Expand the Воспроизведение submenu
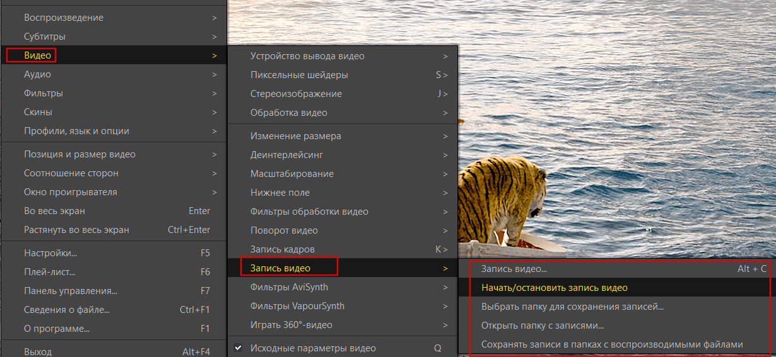Image resolution: width=776 pixels, height=357 pixels. click(63, 18)
